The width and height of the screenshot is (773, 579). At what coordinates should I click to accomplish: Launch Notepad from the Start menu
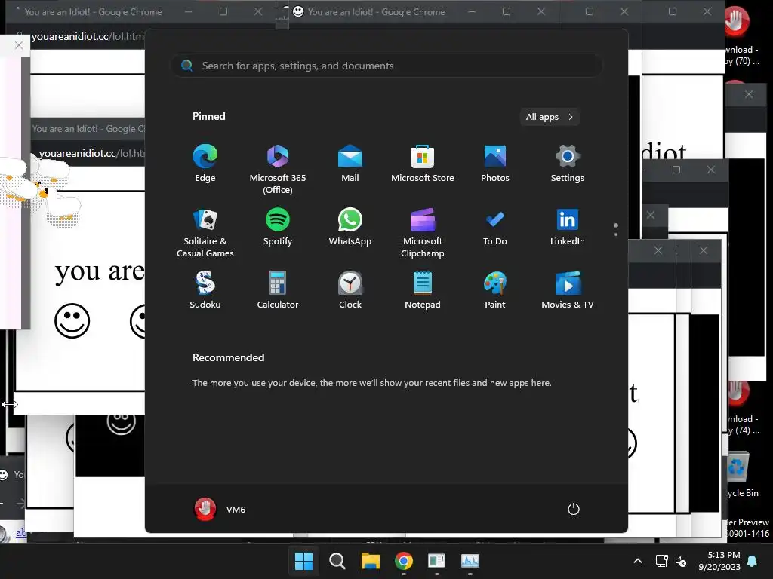pos(423,290)
